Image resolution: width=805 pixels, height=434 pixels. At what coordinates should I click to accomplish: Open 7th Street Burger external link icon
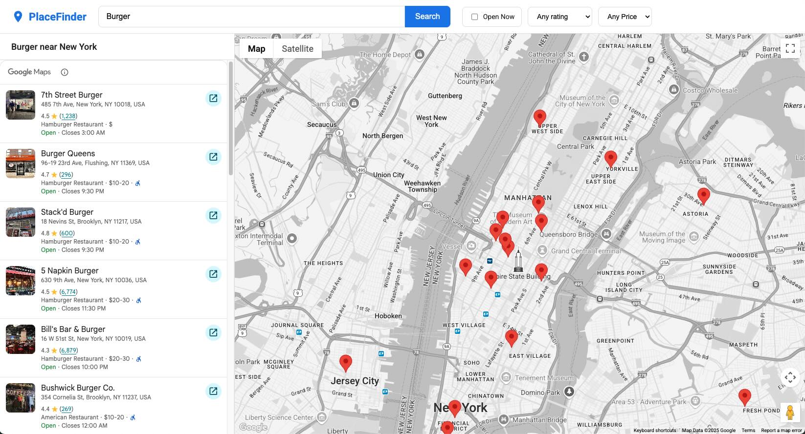(213, 98)
